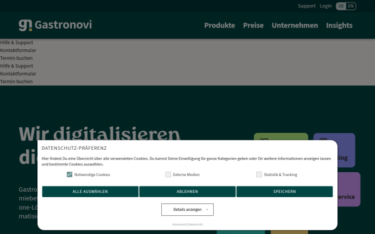Open the Preise menu item
375x234 pixels.
pos(253,26)
